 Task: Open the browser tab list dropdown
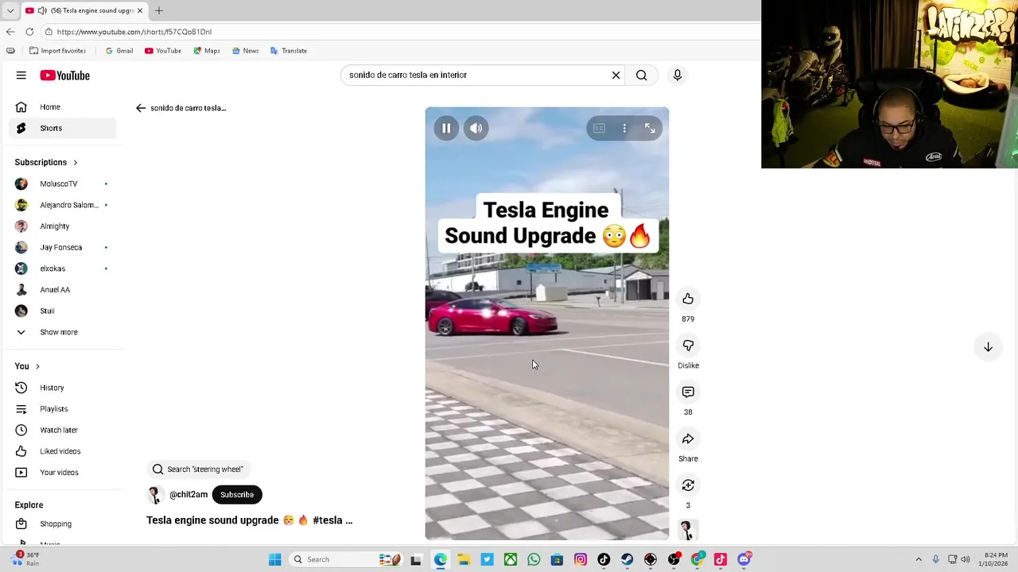(10, 10)
